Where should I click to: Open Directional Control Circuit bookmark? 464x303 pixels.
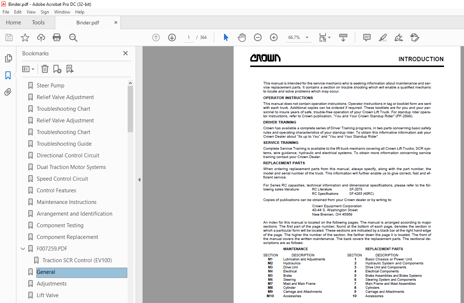(x=68, y=156)
